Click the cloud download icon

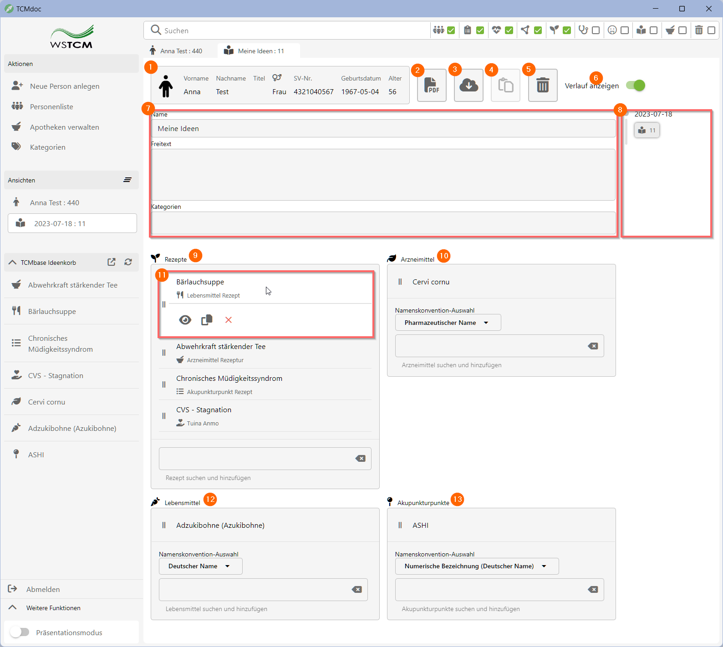click(468, 85)
